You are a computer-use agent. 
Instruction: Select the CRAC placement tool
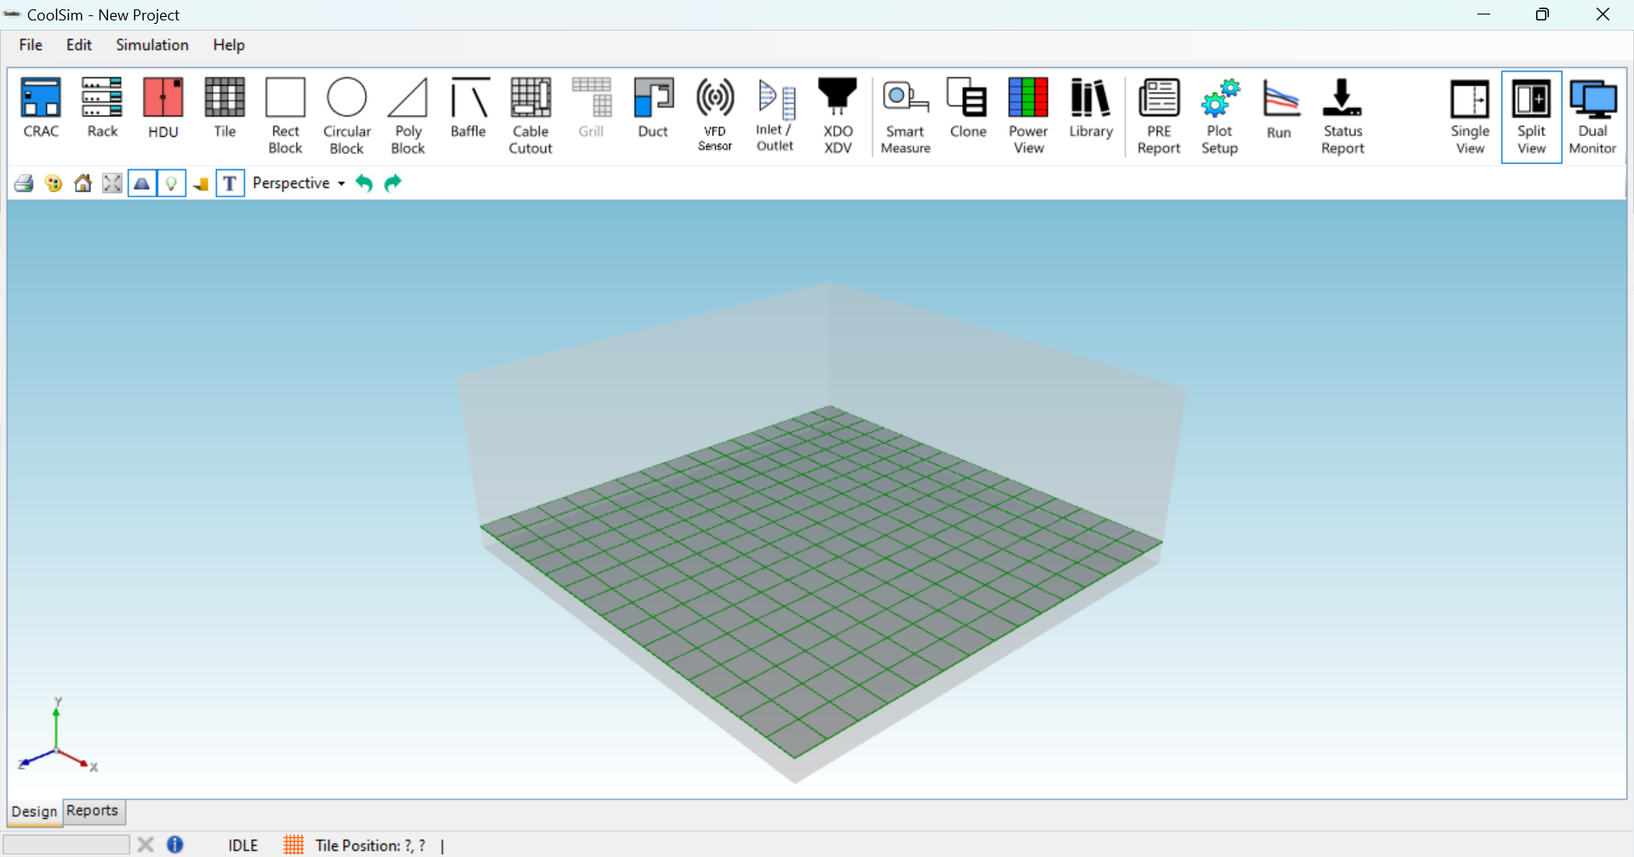[40, 111]
